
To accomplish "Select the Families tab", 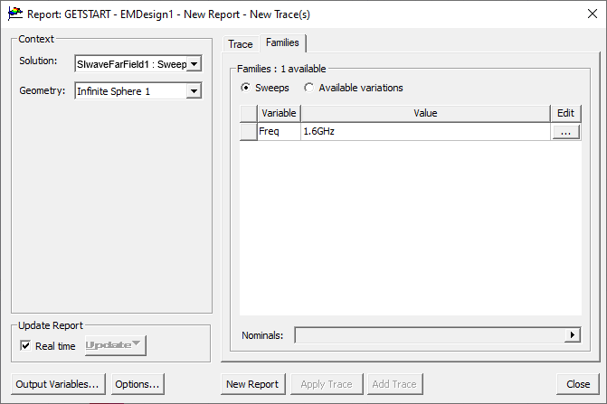I will 282,42.
